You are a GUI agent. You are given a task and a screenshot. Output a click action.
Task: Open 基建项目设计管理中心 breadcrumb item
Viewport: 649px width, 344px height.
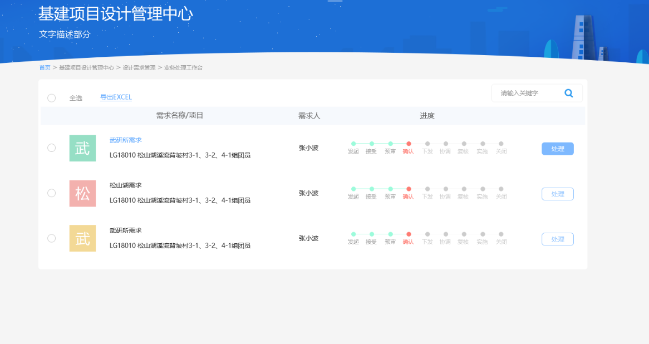pyautogui.click(x=86, y=67)
